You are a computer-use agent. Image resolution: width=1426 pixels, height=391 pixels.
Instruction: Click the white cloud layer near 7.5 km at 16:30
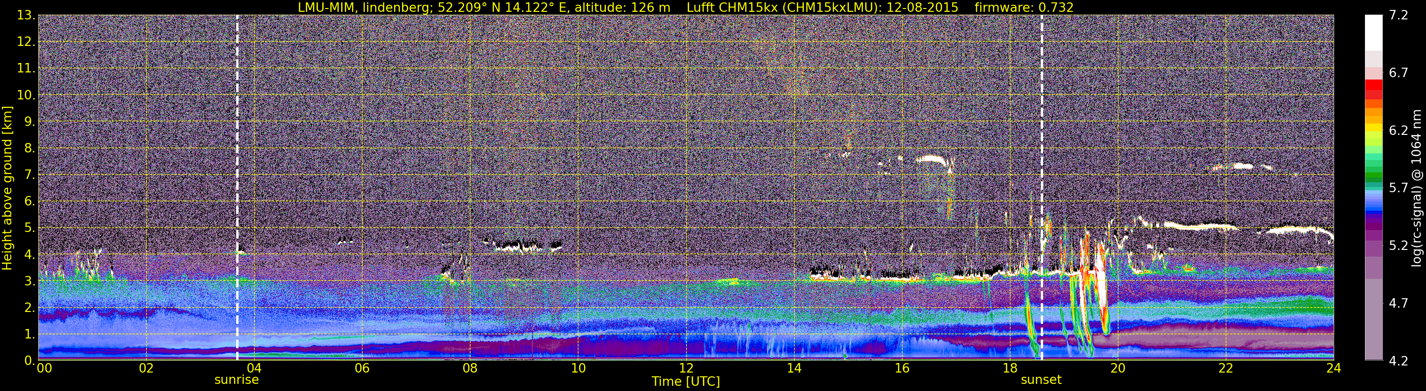coord(932,160)
